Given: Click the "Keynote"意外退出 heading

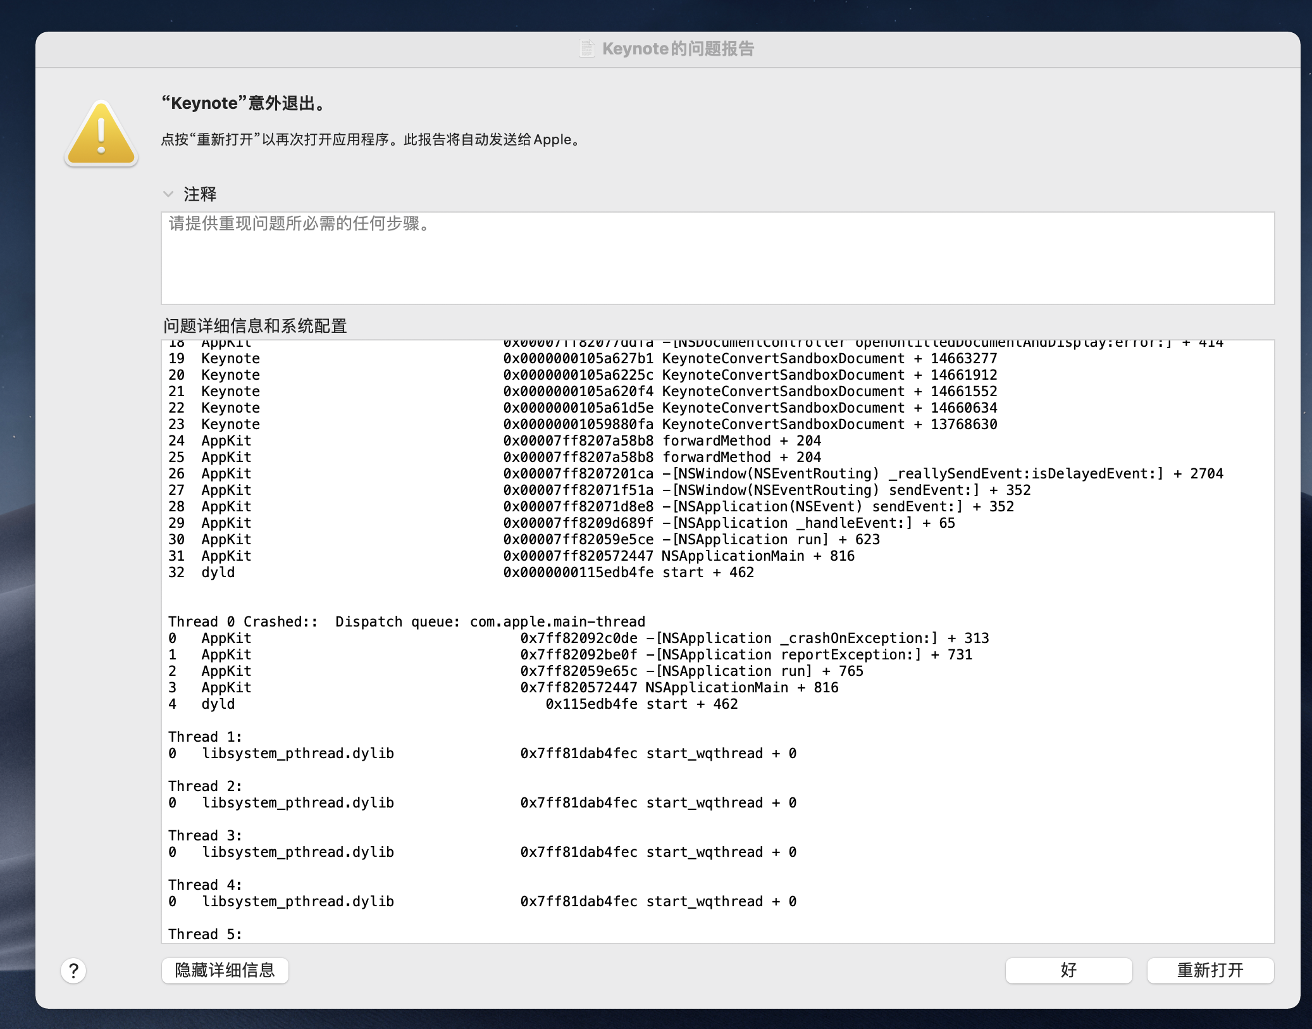Looking at the screenshot, I should tap(244, 103).
